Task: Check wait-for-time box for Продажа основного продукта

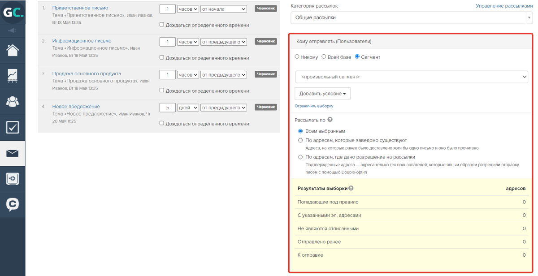Action: pos(162,91)
